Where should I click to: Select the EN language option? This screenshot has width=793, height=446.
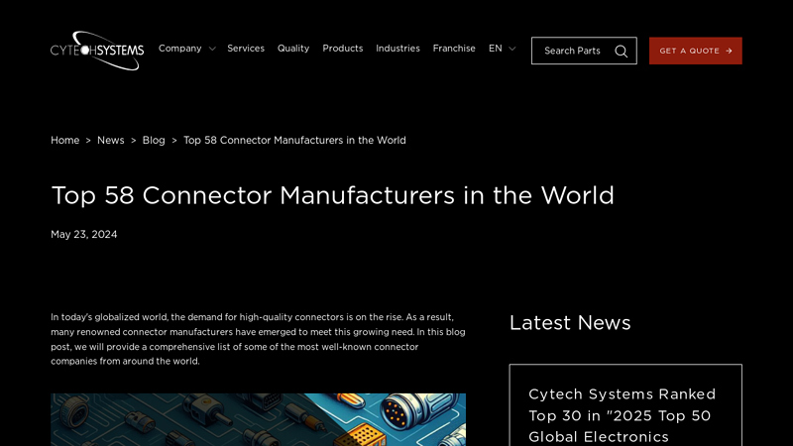[495, 49]
